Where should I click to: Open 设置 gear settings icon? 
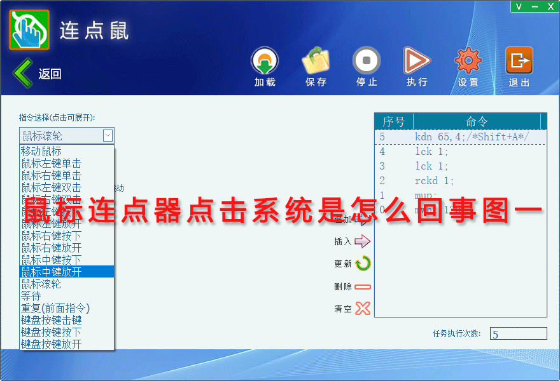point(468,60)
